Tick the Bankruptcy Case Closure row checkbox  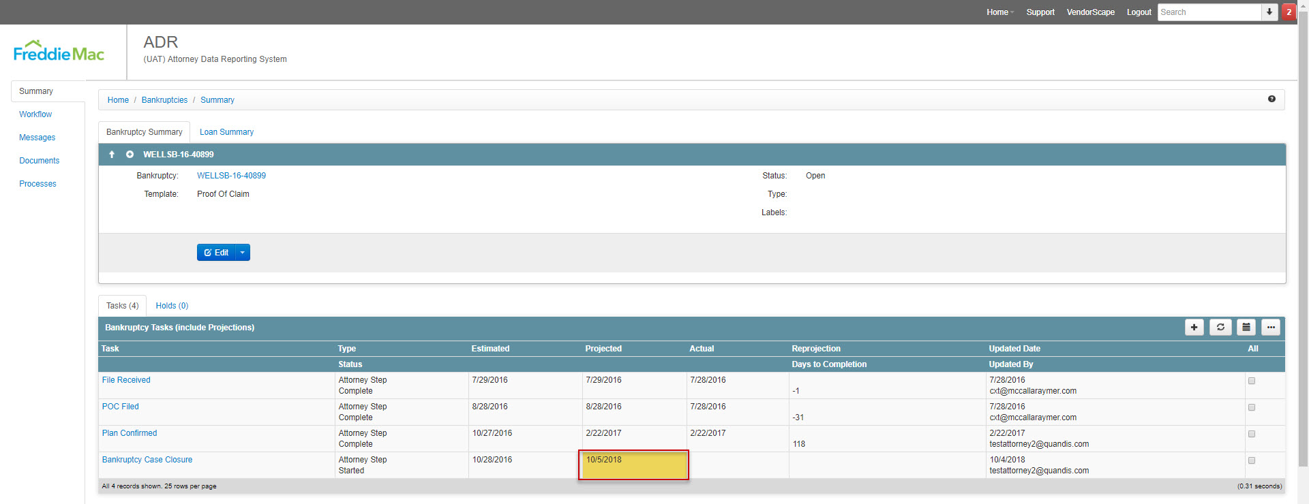click(x=1252, y=460)
